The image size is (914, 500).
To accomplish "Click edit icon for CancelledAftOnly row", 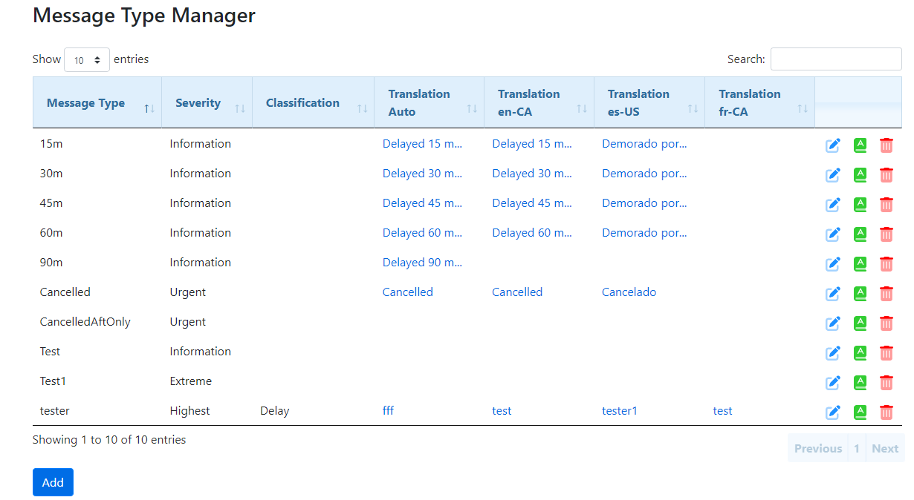I will point(833,323).
